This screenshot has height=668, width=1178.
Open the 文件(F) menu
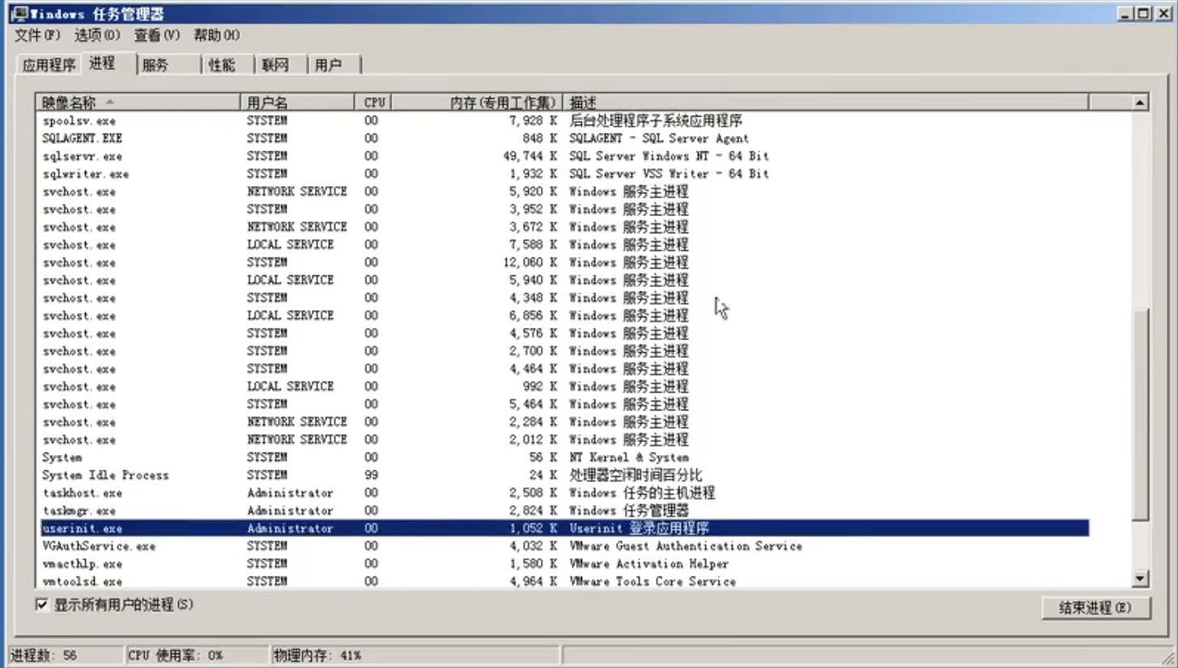38,36
